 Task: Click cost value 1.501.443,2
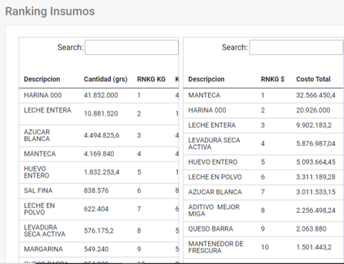[x=314, y=247]
